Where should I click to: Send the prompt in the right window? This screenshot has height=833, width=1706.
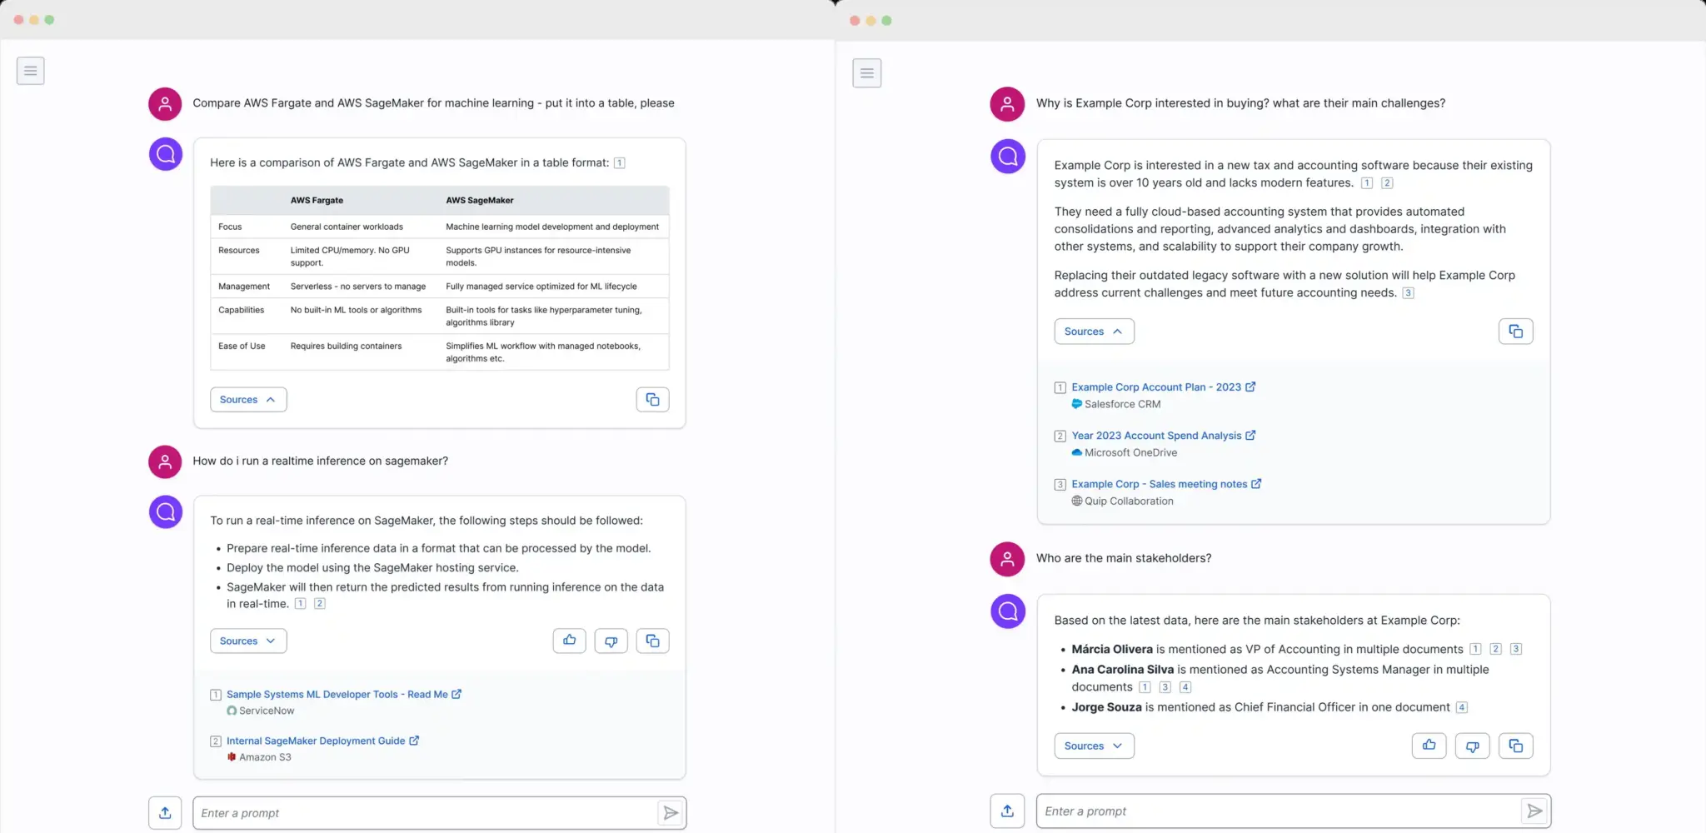tap(1534, 811)
